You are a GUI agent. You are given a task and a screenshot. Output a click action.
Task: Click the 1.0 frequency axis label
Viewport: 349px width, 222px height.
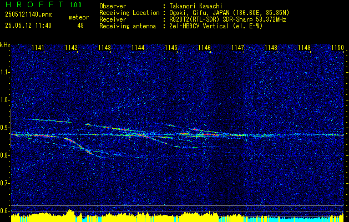[x=5, y=100]
